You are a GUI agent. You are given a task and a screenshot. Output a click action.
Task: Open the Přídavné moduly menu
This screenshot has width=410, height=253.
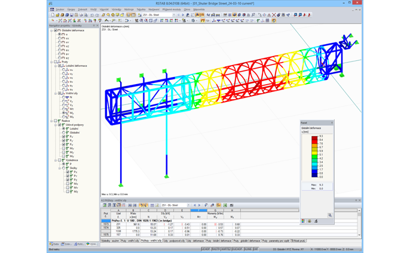pos(172,10)
